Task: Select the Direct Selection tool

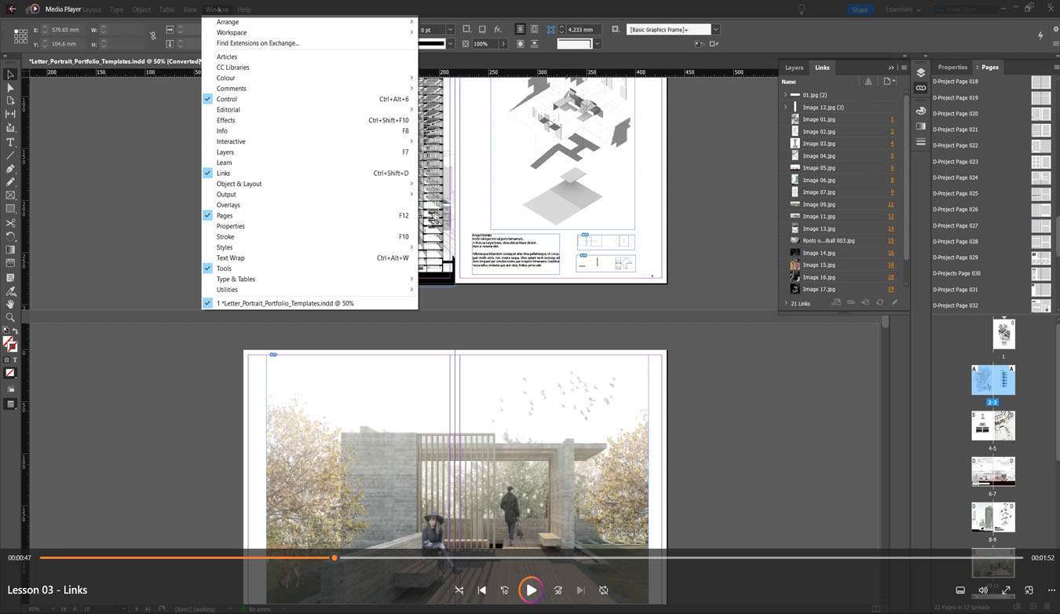Action: [10, 88]
